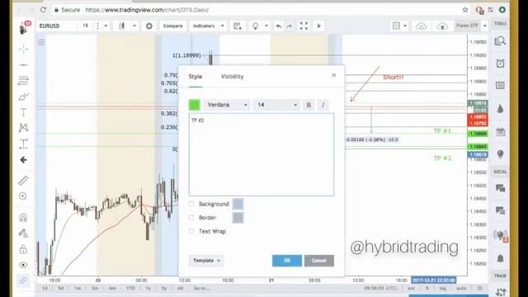Open the Verdana font dropdown
This screenshot has height=297, width=528.
[x=227, y=105]
